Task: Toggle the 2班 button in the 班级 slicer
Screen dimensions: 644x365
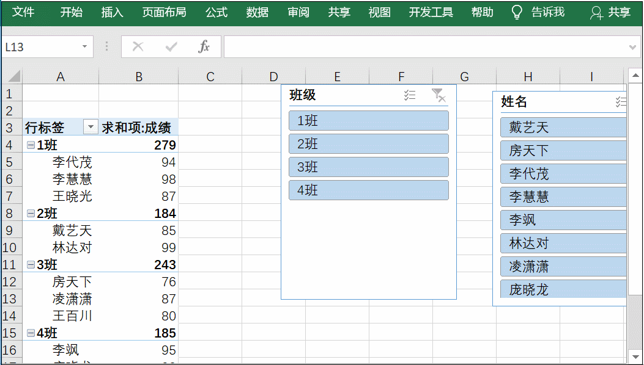Action: (x=368, y=143)
